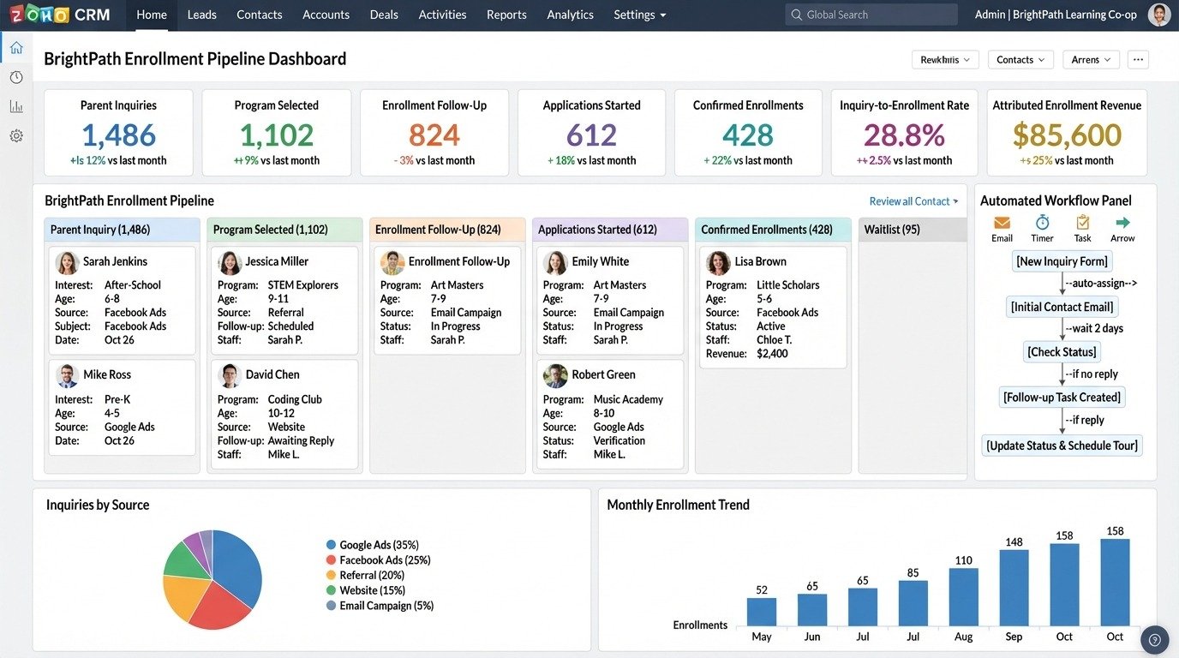Click the Initial Contact Email workflow step
The width and height of the screenshot is (1179, 658).
[1062, 307]
